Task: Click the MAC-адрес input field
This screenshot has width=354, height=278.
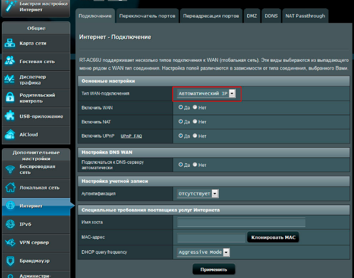Action: coord(211,238)
